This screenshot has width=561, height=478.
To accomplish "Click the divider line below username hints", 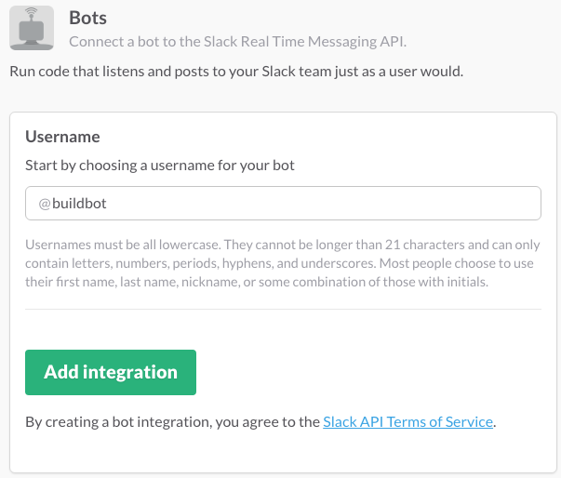I will [283, 309].
